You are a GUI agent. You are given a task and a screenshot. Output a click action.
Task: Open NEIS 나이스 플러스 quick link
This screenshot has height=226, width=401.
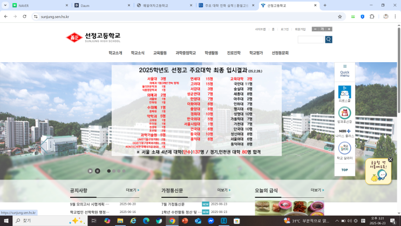[x=344, y=133]
